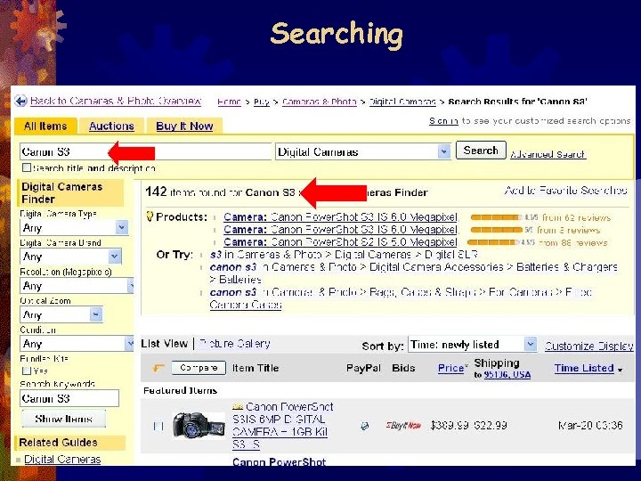Open Canon PowerShot S3 IS product with 8 reviews

click(x=340, y=230)
